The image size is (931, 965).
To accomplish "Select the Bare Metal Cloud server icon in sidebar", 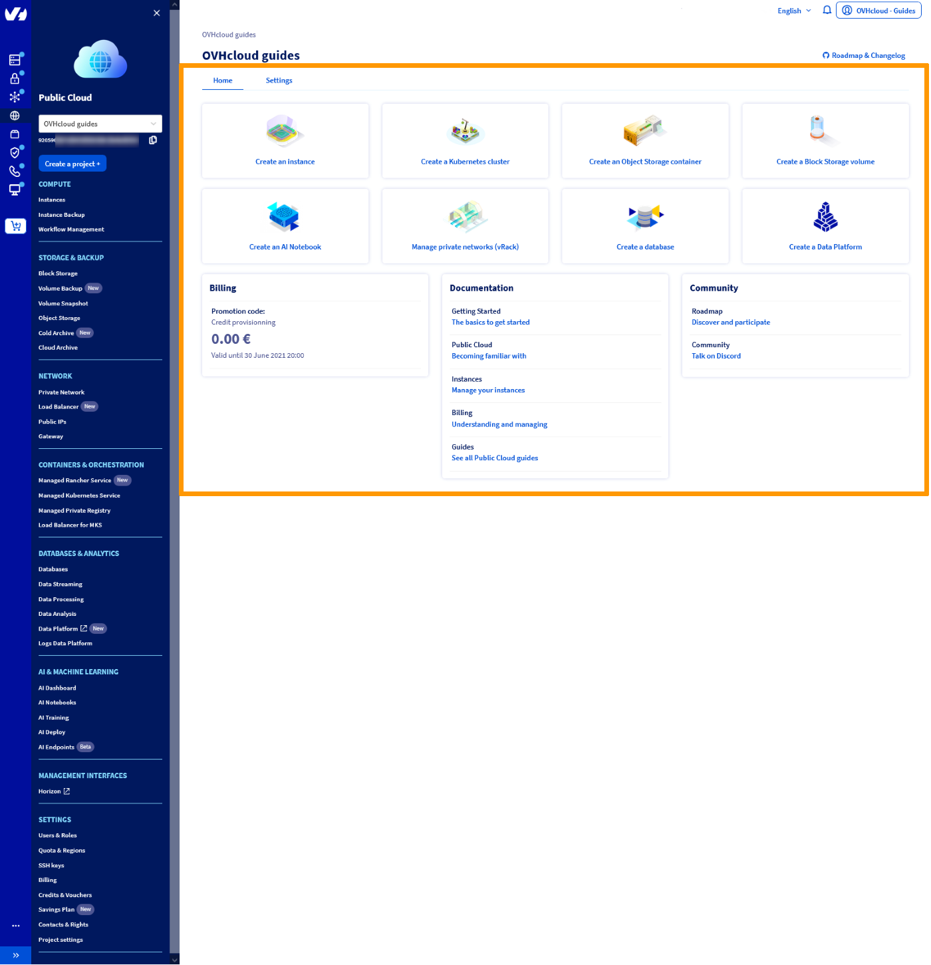I will (15, 59).
